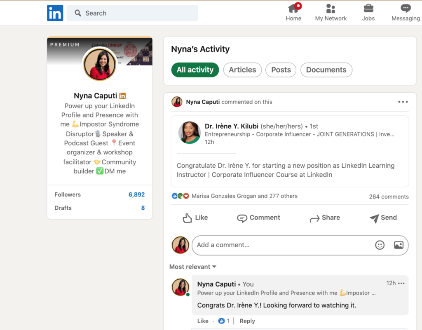This screenshot has width=422, height=330.
Task: Filter activity by Articles
Action: tap(242, 70)
